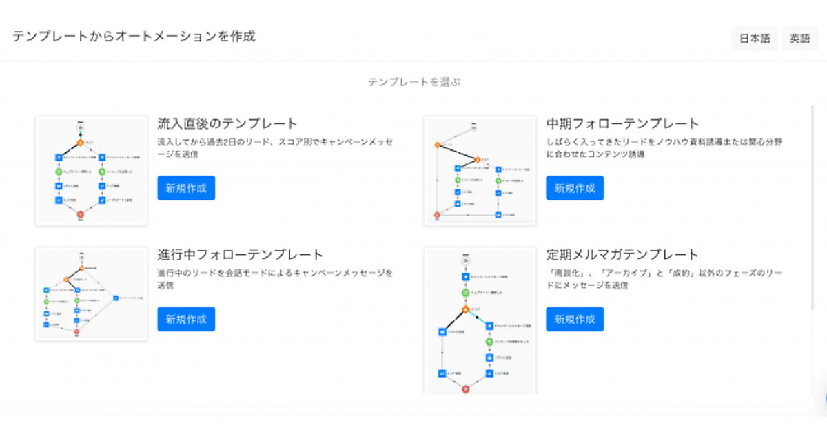Click the 定期メルマガテンプレート title text
This screenshot has width=827, height=434.
click(x=622, y=254)
